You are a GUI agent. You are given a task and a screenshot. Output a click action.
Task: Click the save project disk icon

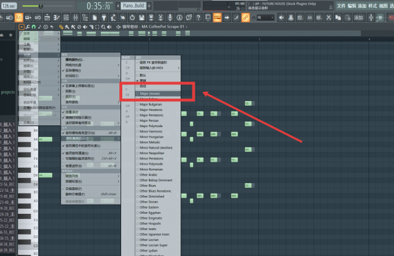pos(142,17)
